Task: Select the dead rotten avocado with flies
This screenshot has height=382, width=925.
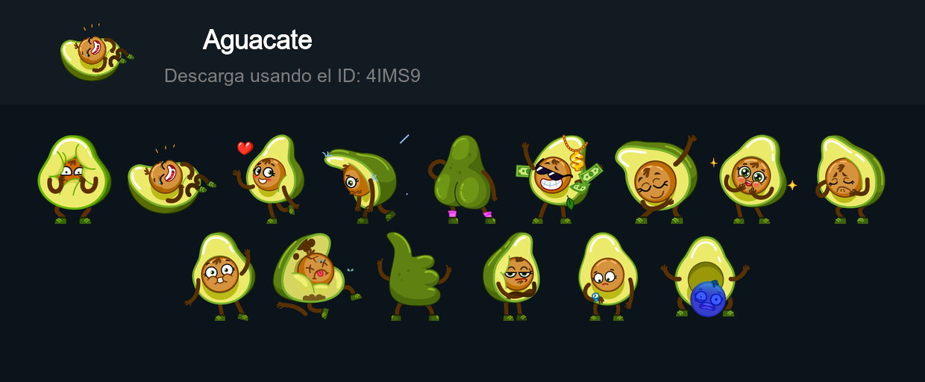Action: coord(316,276)
